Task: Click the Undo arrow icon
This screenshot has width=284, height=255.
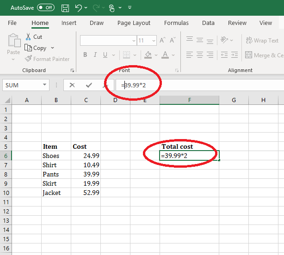Action: [79, 8]
